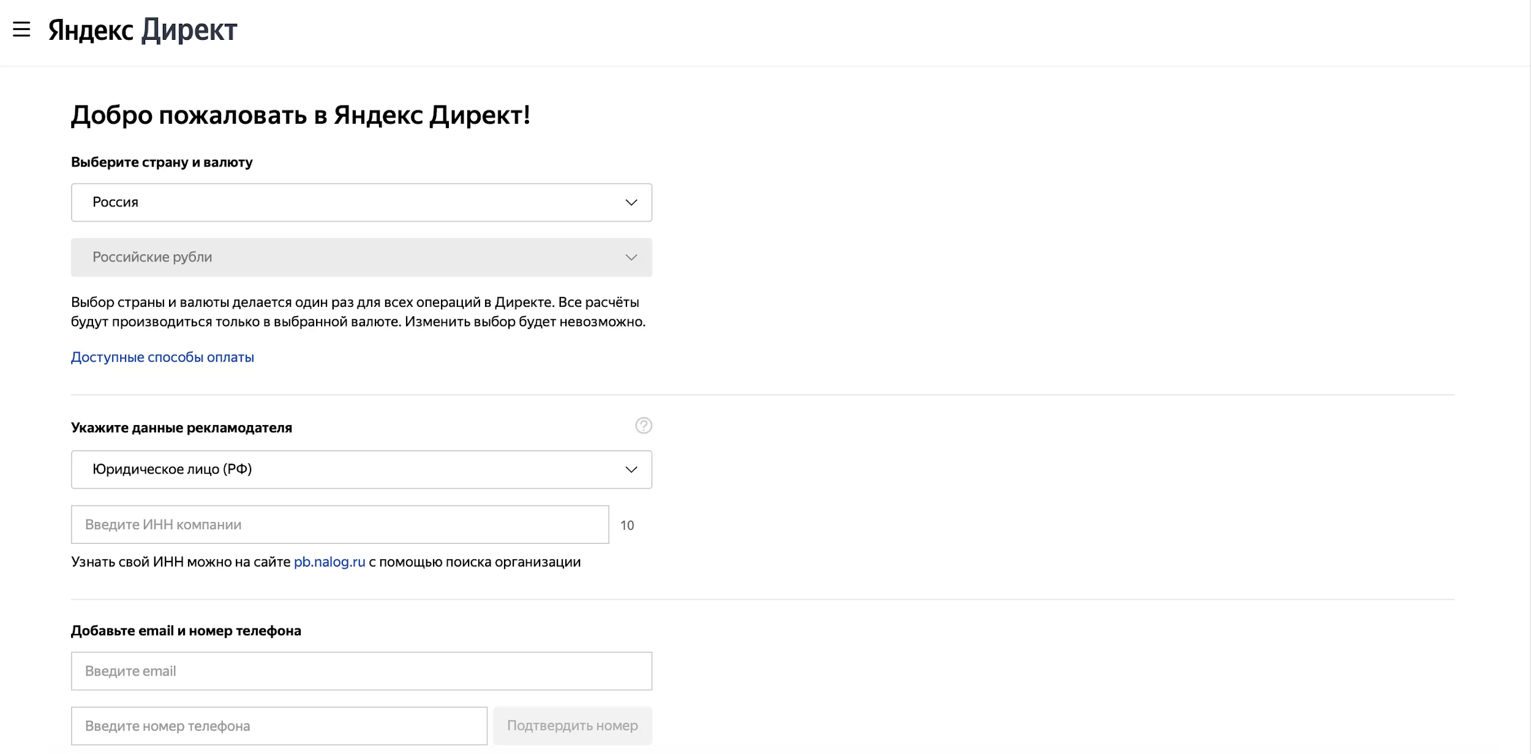
Task: Focus the Введите email field
Action: tap(361, 671)
